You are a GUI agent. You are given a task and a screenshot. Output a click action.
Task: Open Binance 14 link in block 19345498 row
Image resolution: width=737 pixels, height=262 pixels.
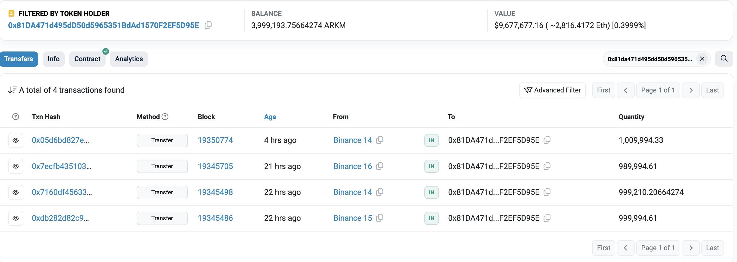[x=353, y=192]
